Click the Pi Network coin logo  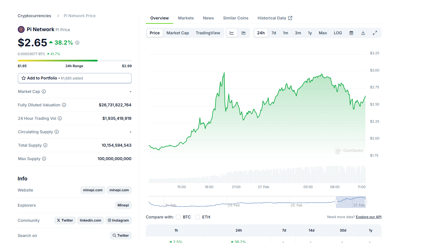point(21,29)
